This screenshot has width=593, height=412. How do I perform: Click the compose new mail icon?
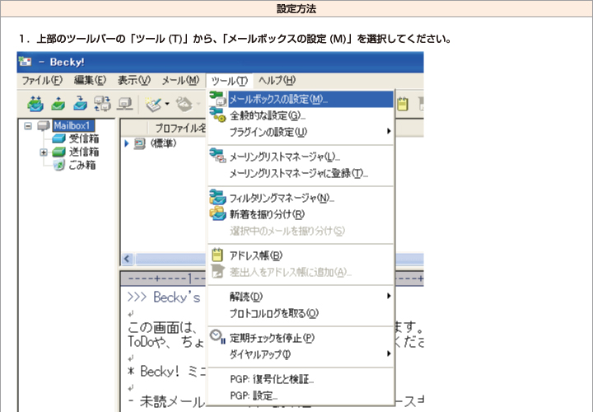pos(153,104)
